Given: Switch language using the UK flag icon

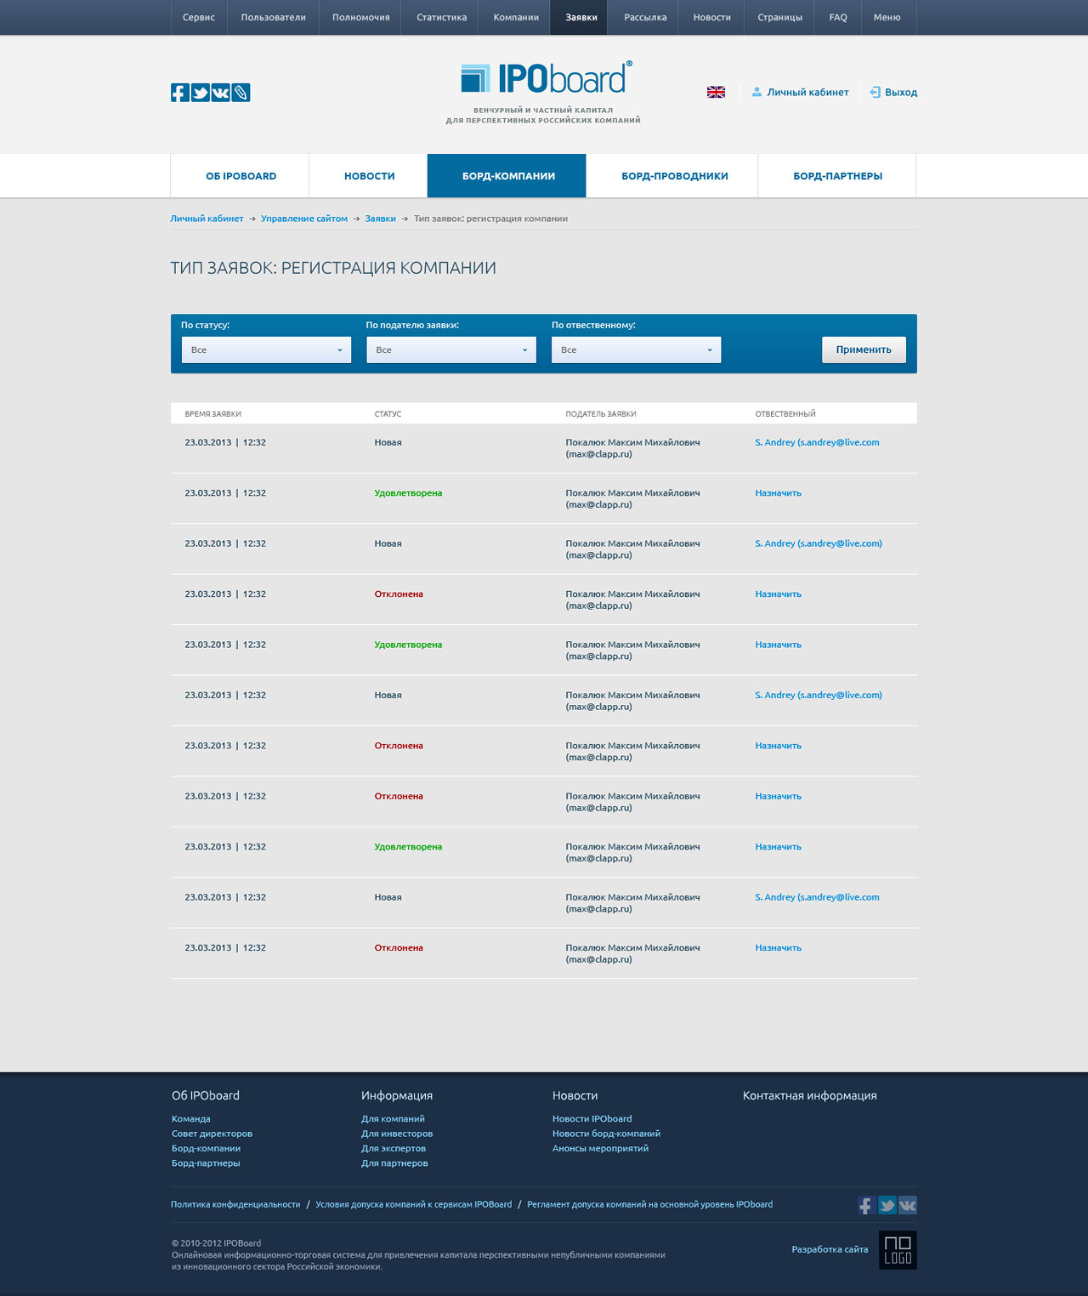Looking at the screenshot, I should pyautogui.click(x=716, y=93).
